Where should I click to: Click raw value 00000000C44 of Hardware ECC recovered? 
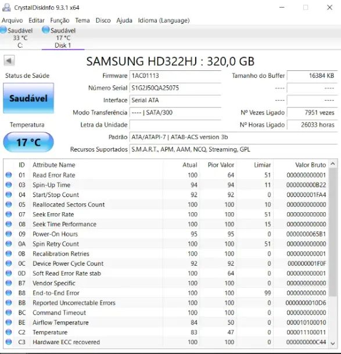click(x=306, y=342)
